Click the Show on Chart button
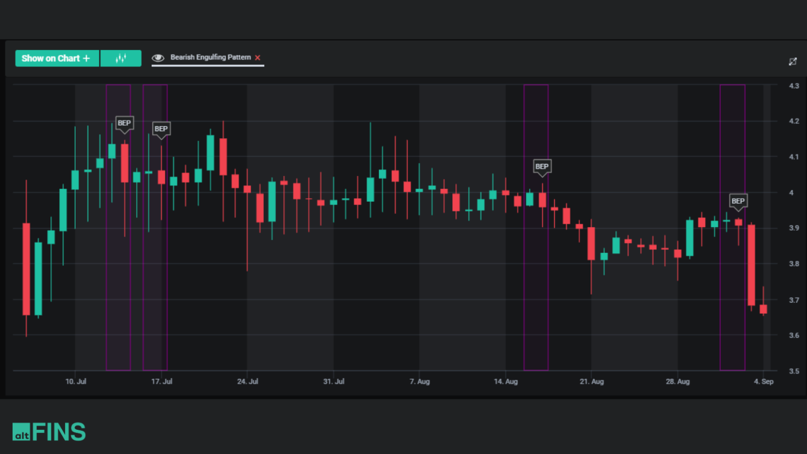Viewport: 807px width, 454px height. click(57, 58)
